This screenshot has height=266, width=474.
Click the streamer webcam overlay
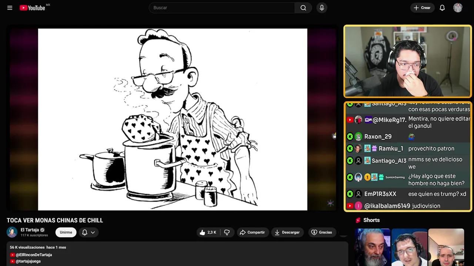[x=408, y=61]
